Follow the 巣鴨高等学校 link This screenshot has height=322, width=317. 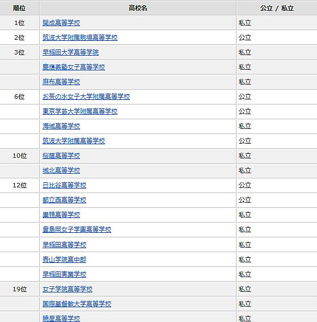point(61,215)
